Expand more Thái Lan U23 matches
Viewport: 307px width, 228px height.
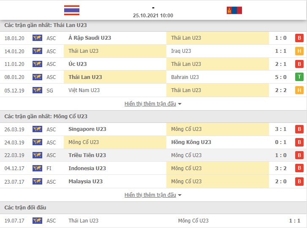pos(150,104)
